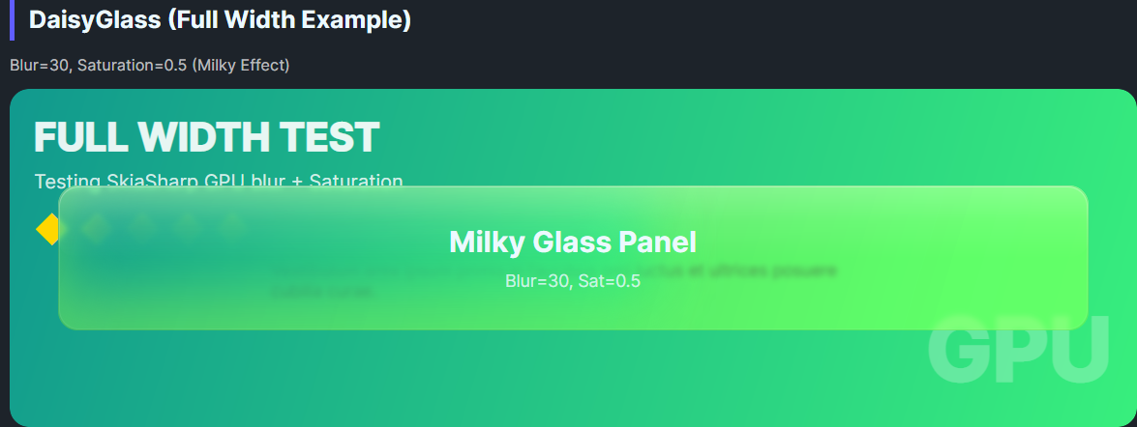Click the "FULL WIDTH TEST" heading
Image resolution: width=1137 pixels, height=427 pixels.
tap(206, 137)
